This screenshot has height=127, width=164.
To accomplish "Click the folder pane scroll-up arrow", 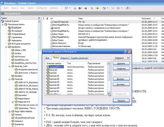I will 39,21.
